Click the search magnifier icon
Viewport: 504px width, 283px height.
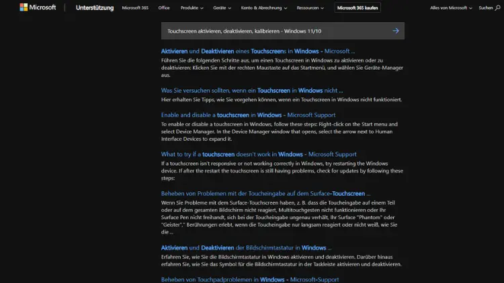tap(497, 7)
